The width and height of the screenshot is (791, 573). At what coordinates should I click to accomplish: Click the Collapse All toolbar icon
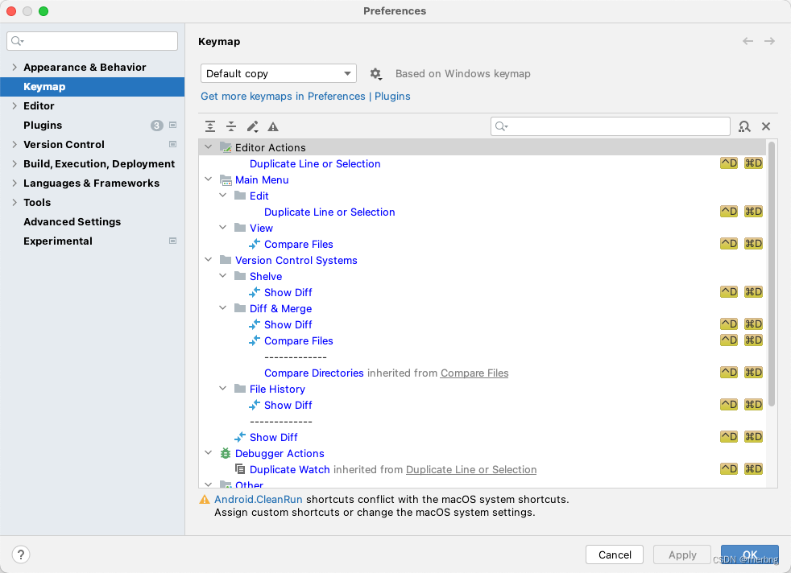231,126
